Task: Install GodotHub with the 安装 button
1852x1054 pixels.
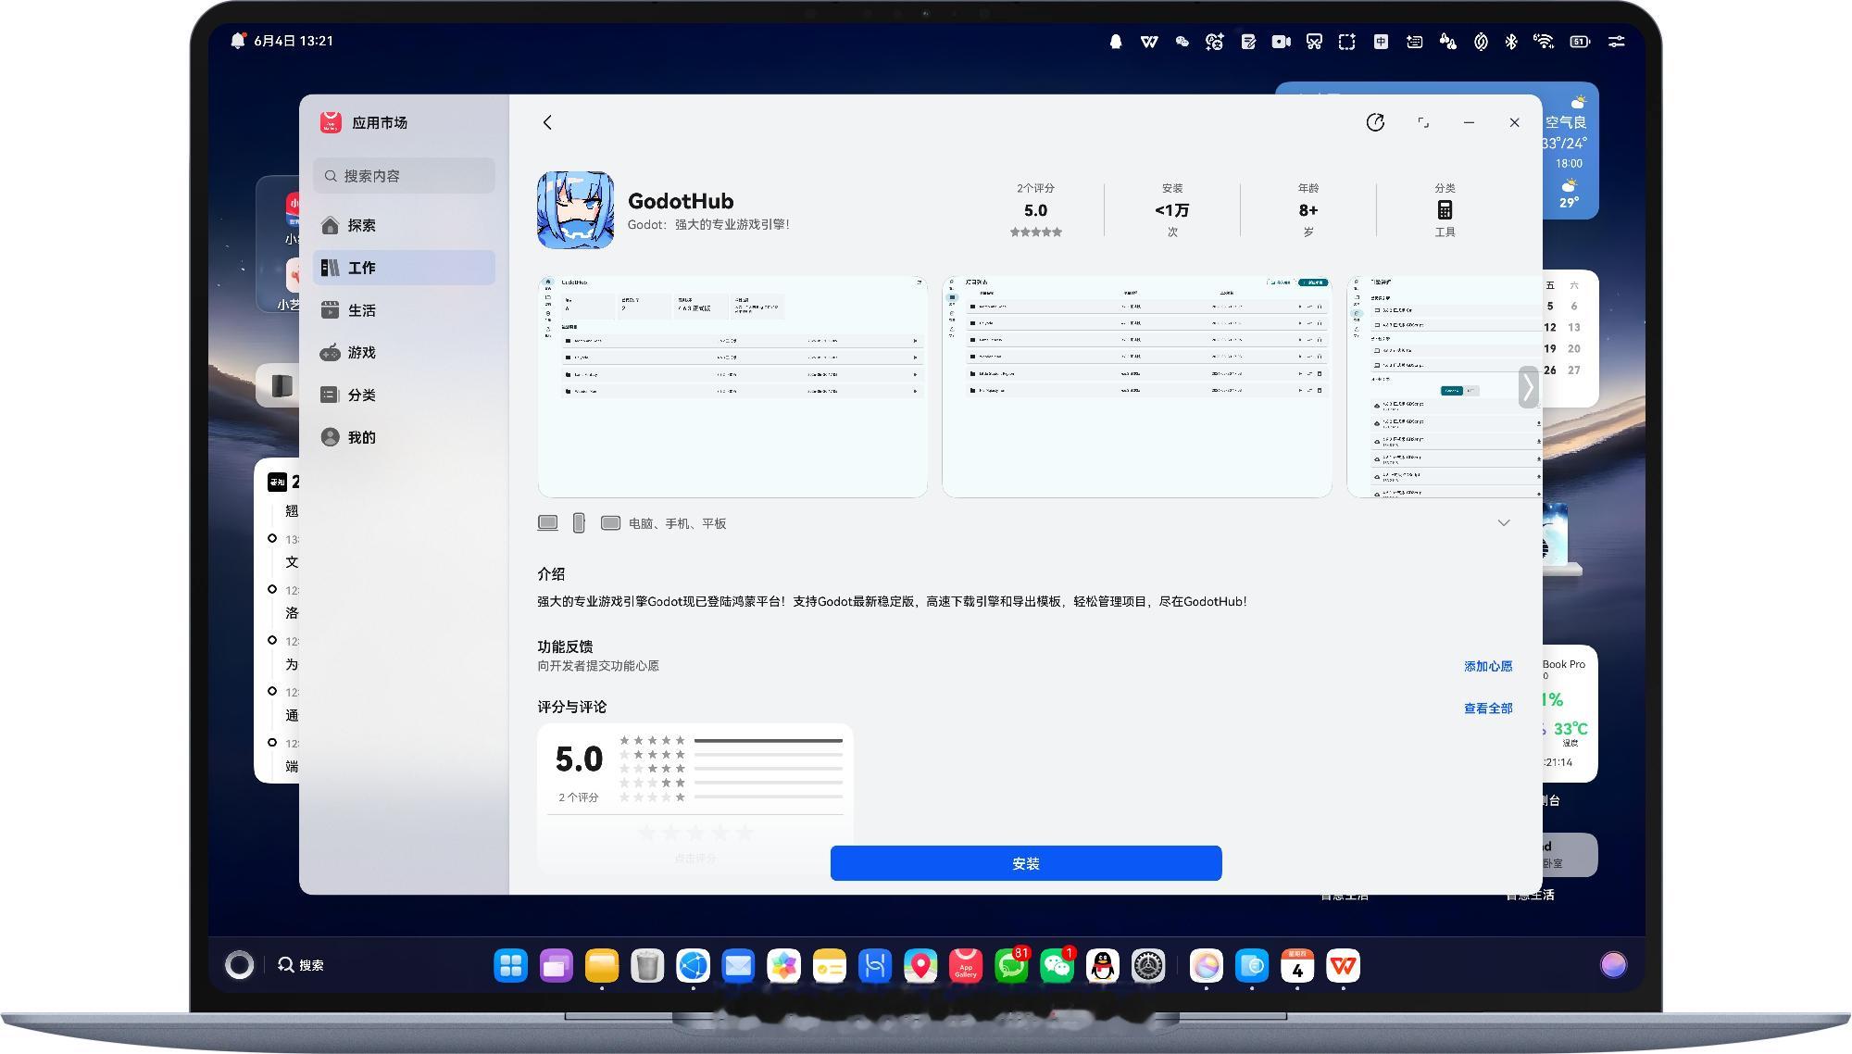Action: coord(1026,863)
